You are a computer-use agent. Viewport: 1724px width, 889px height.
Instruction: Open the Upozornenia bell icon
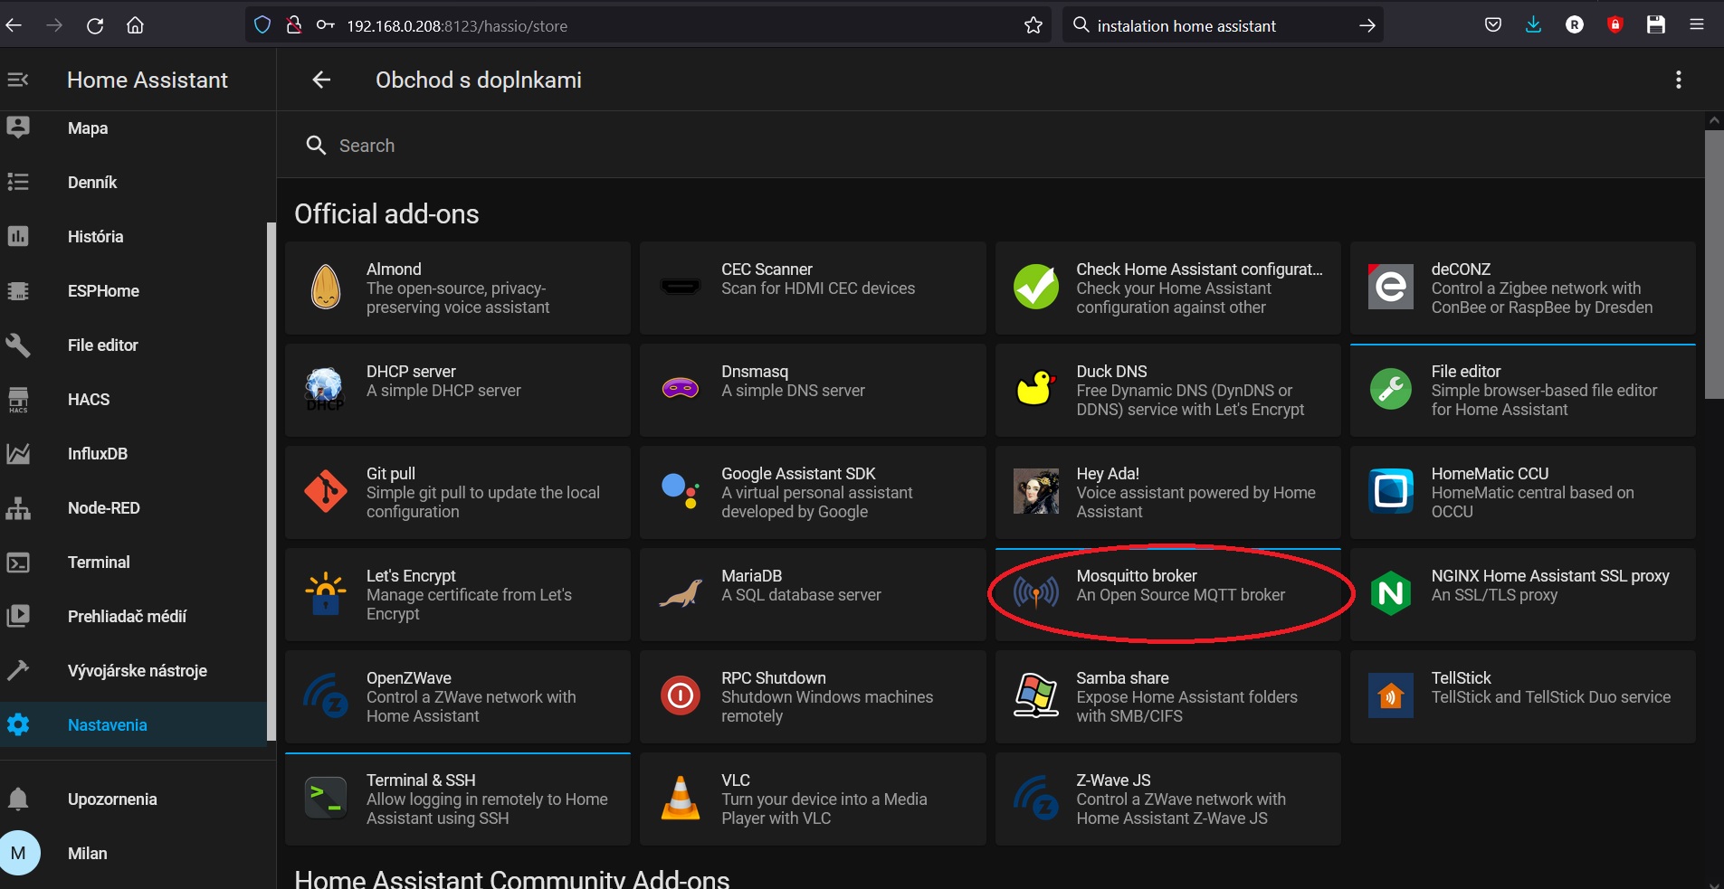18,799
